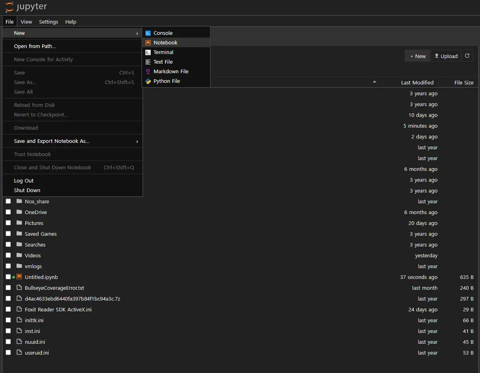The image size is (480, 373).
Task: Click the Untitled.ipynb notebook icon
Action: 19,277
